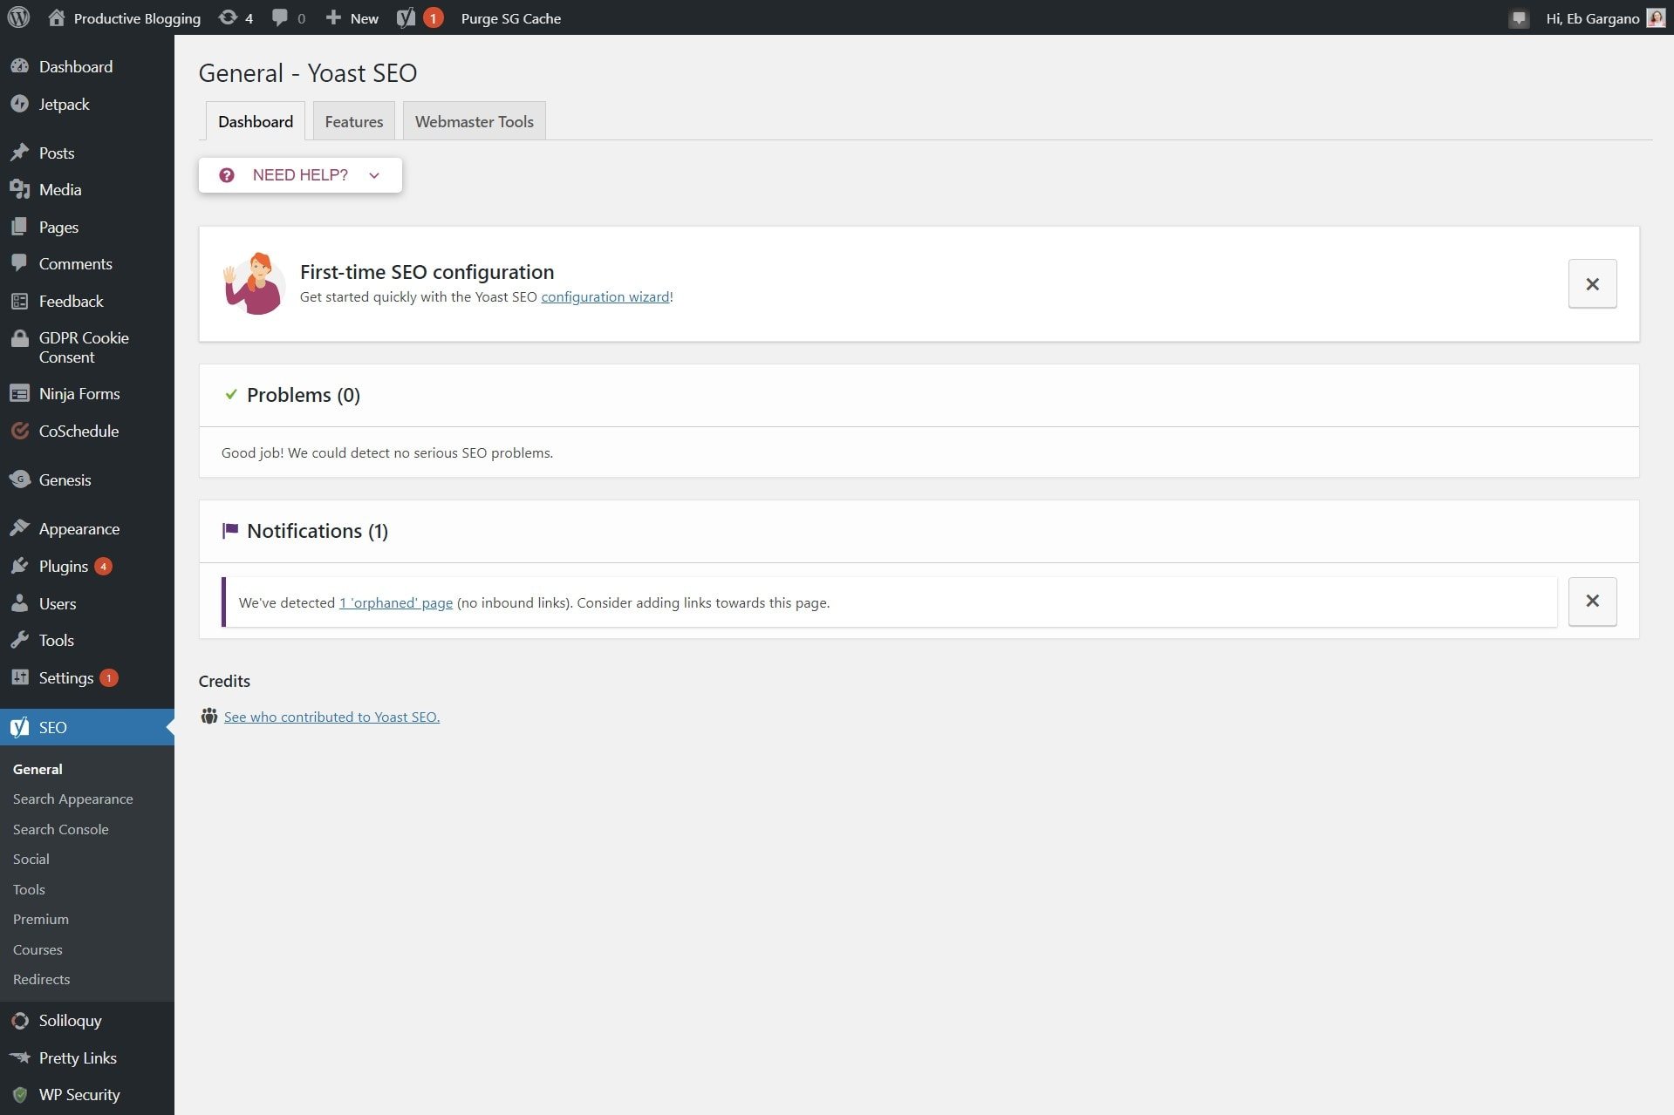The height and width of the screenshot is (1115, 1674).
Task: Open the 1 'orphaned' page link
Action: [x=396, y=602]
